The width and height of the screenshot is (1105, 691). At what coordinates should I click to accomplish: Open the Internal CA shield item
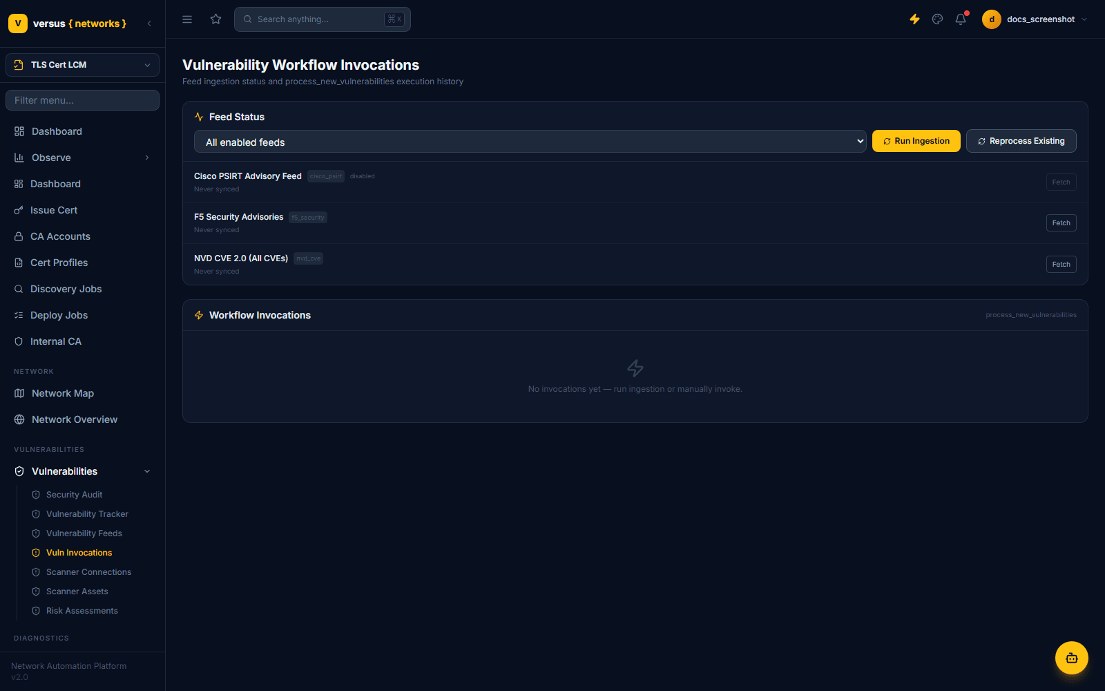click(x=82, y=341)
